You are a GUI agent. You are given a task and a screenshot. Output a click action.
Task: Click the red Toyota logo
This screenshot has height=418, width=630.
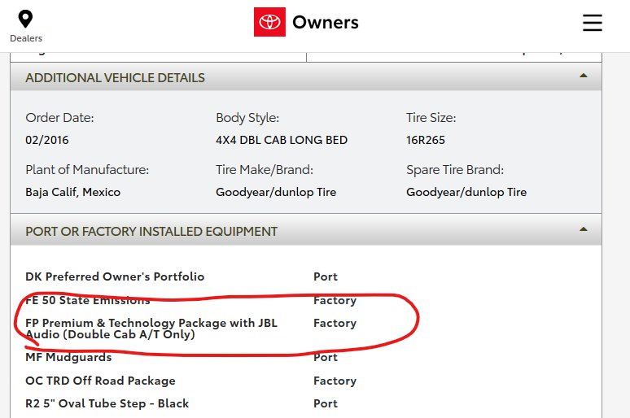269,22
